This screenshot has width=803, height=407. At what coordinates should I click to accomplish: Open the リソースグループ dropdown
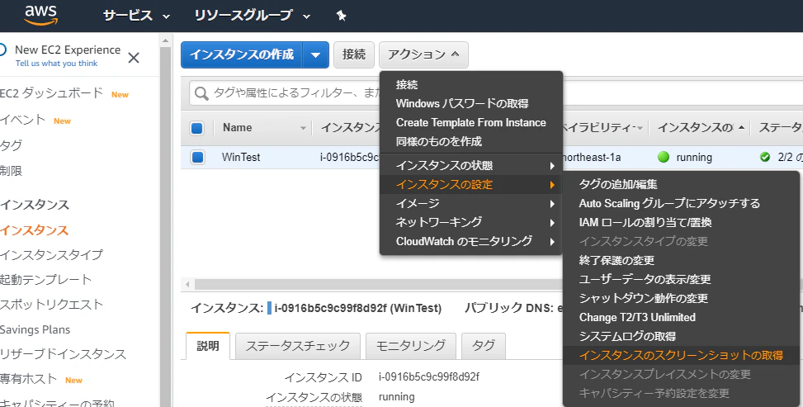tap(252, 16)
